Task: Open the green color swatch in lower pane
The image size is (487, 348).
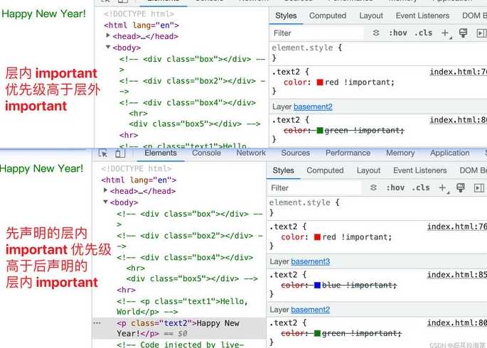Action: tap(317, 333)
